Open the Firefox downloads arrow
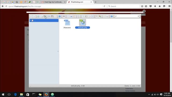This screenshot has height=97, width=172. tap(155, 6)
